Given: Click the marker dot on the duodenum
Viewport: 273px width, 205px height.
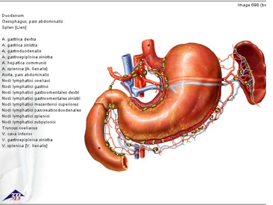Looking at the screenshot, I should point(99,148).
